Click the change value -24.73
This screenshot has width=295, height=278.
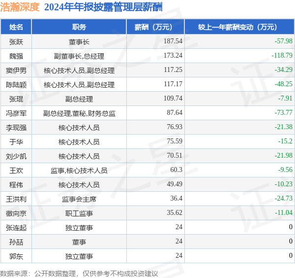point(284,199)
